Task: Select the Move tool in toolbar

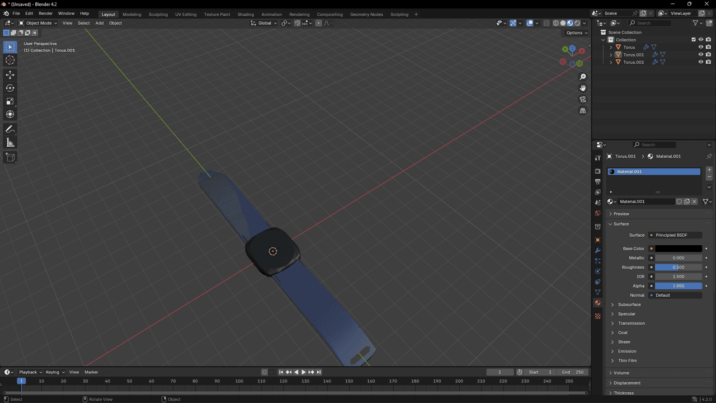Action: (x=10, y=74)
